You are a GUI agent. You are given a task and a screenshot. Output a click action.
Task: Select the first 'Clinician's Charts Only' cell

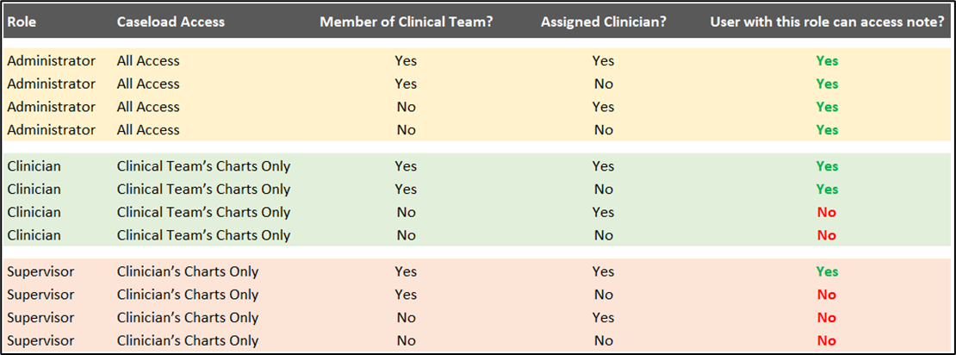pyautogui.click(x=188, y=271)
